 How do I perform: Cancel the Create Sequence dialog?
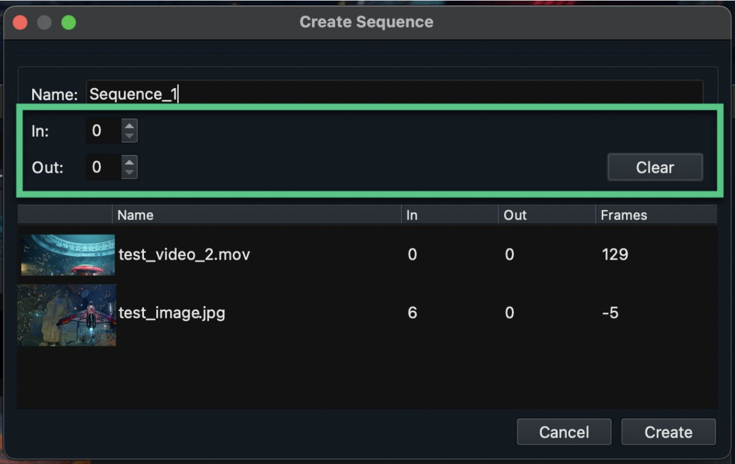pyautogui.click(x=564, y=432)
